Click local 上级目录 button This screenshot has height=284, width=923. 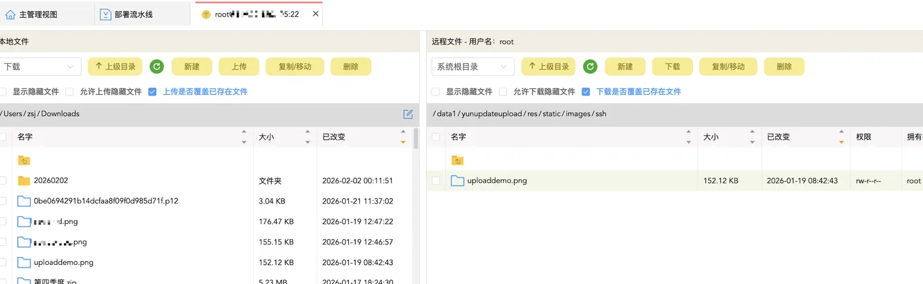115,67
